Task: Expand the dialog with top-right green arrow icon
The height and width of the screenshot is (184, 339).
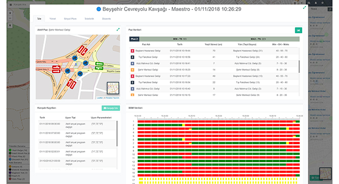Action: click(x=304, y=8)
